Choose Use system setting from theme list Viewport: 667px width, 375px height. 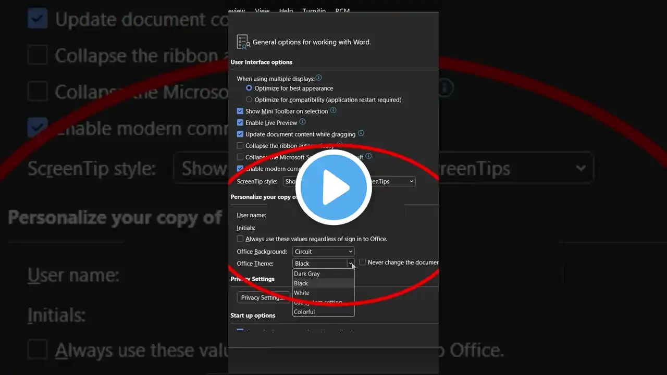324,302
